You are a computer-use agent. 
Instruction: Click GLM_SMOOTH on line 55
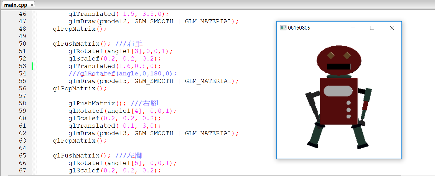point(154,81)
